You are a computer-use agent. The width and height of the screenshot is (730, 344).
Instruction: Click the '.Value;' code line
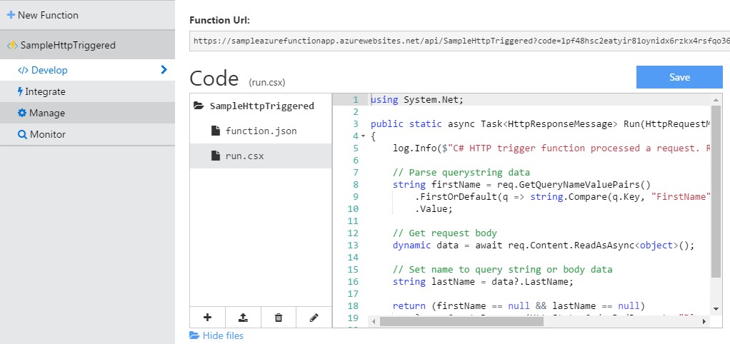click(434, 208)
